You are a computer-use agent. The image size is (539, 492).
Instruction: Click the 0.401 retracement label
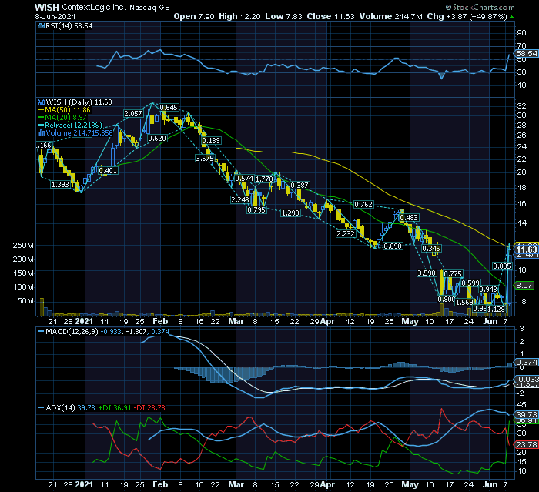click(108, 170)
